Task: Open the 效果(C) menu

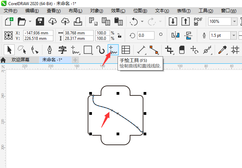Action: 118,11
